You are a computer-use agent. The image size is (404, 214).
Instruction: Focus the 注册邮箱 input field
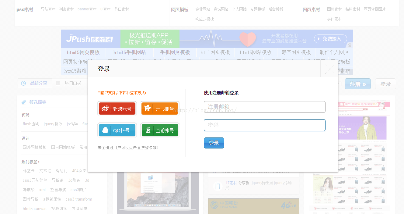point(264,107)
